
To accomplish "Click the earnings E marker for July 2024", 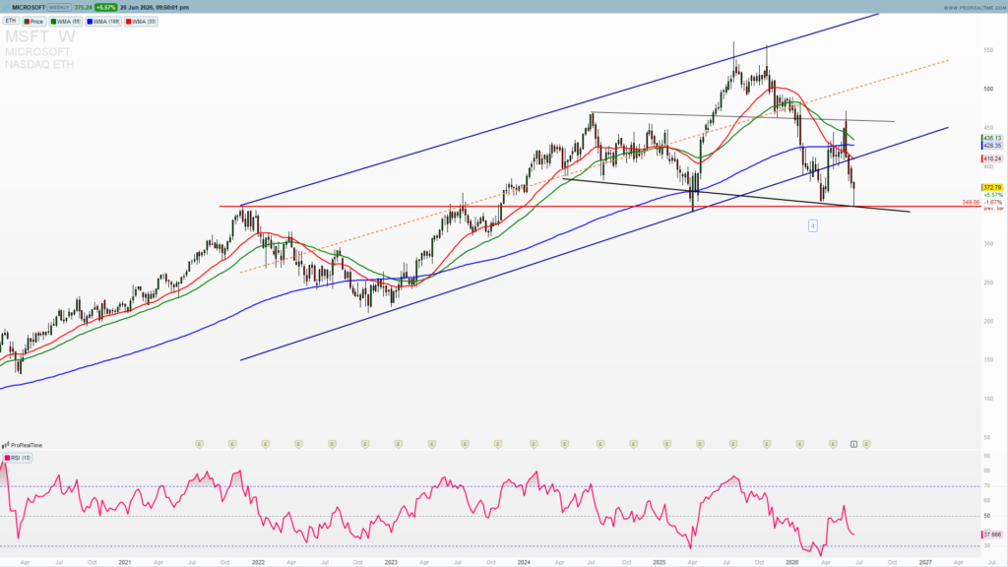I will coord(600,444).
